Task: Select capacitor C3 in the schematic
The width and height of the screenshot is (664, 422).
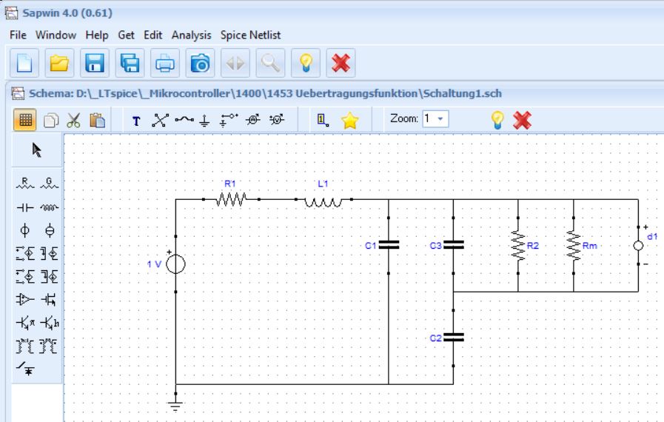Action: click(x=454, y=245)
